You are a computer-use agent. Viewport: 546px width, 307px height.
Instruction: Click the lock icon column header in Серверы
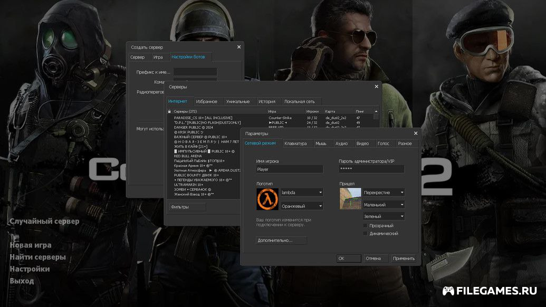(169, 111)
